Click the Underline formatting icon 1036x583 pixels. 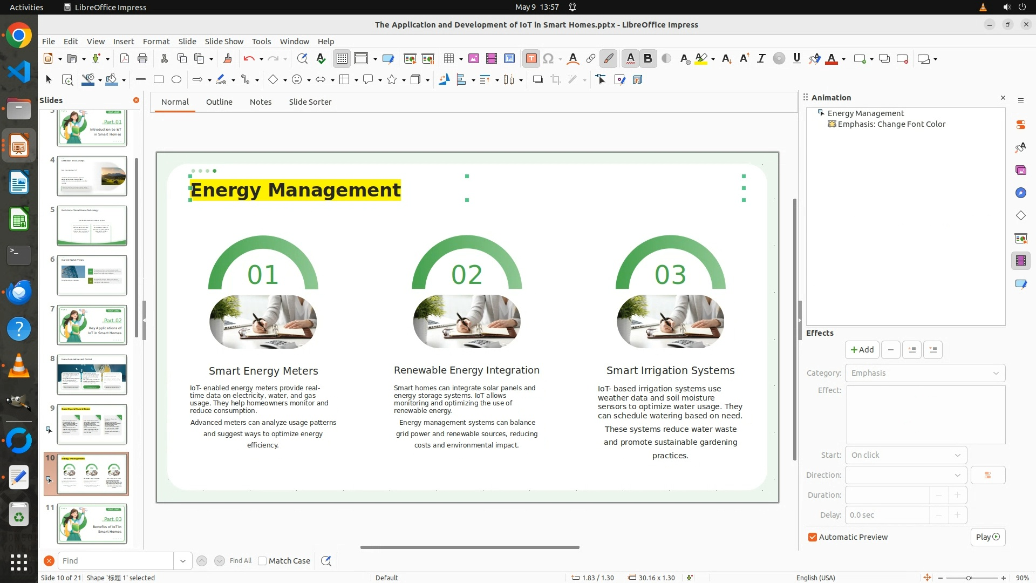pos(796,59)
